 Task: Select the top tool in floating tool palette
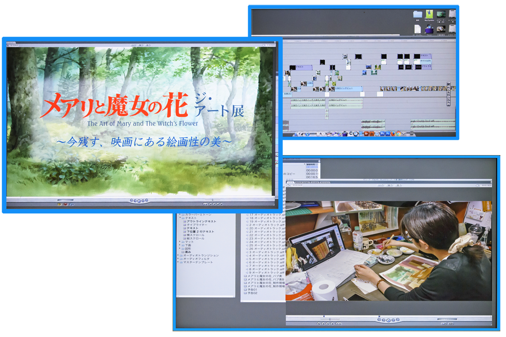[449, 84]
